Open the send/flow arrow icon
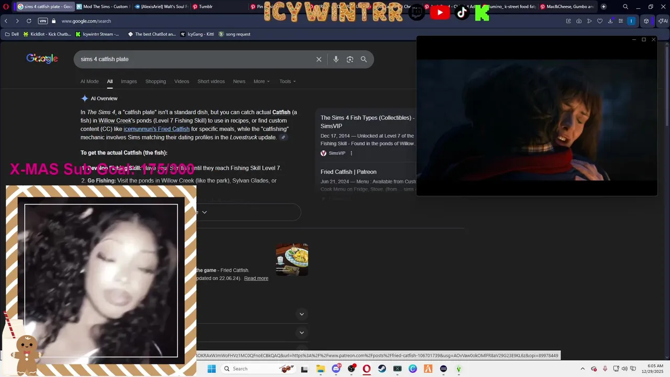Image resolution: width=670 pixels, height=377 pixels. [x=589, y=21]
